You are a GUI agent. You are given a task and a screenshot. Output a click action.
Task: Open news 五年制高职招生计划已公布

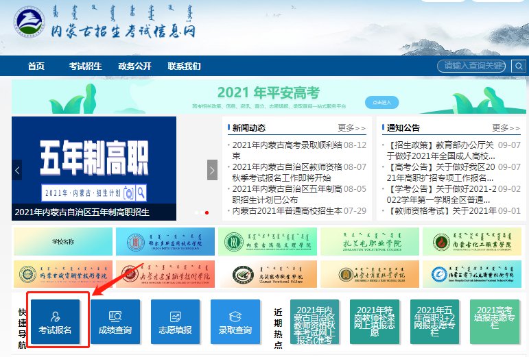click(x=287, y=194)
